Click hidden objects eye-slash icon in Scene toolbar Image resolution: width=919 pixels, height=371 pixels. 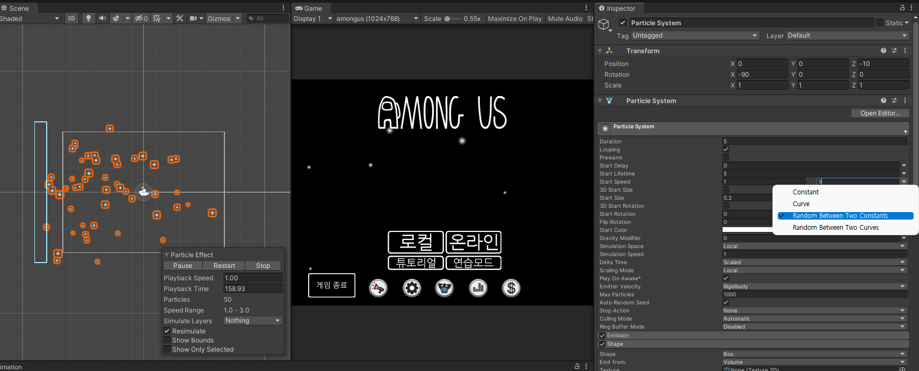coord(141,18)
